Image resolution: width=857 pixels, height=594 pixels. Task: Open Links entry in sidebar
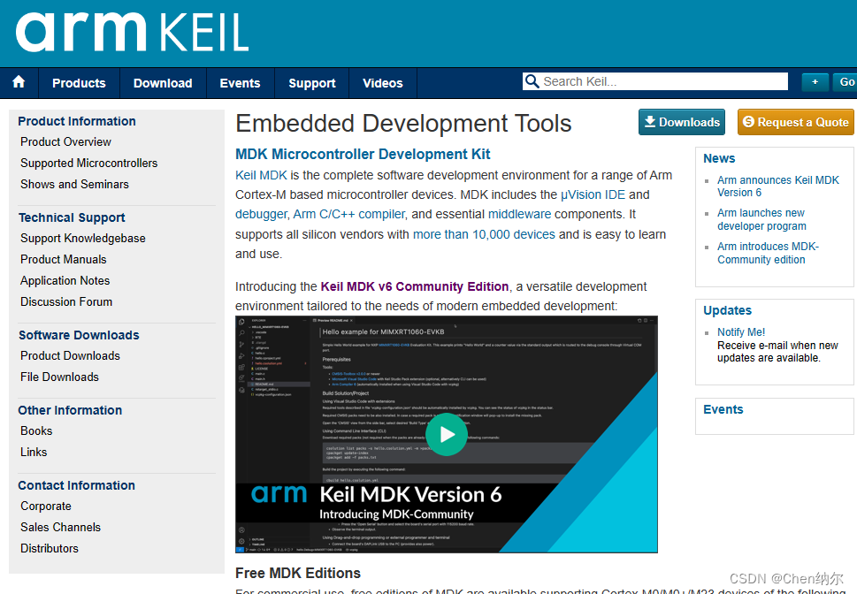click(x=34, y=452)
